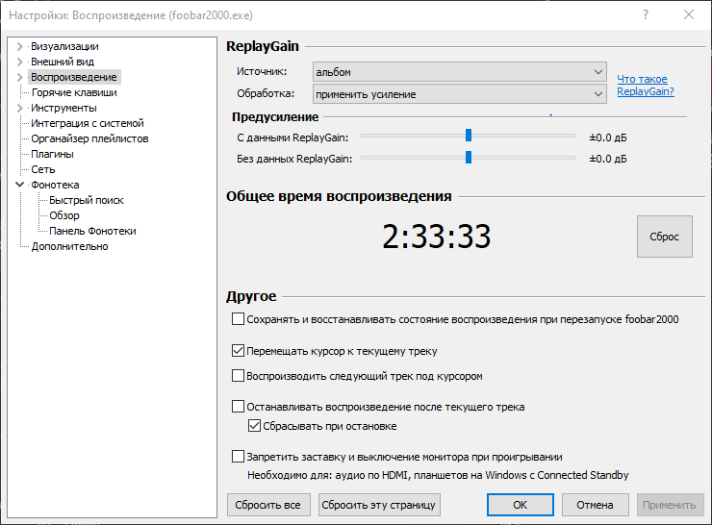Click the 'Без данных ReplayGain' preamp slider
The image size is (712, 525).
click(468, 158)
